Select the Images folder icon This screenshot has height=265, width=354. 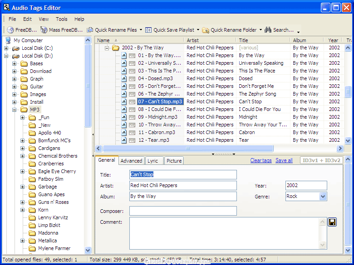[x=24, y=94]
